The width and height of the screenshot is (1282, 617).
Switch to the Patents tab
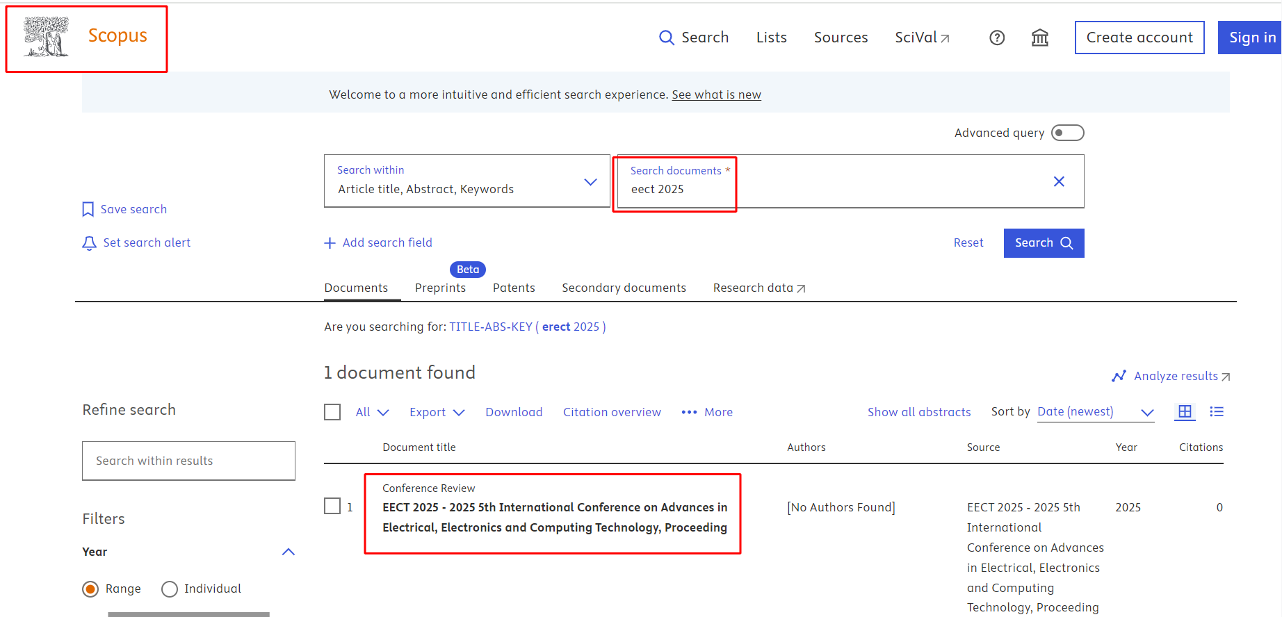(514, 288)
